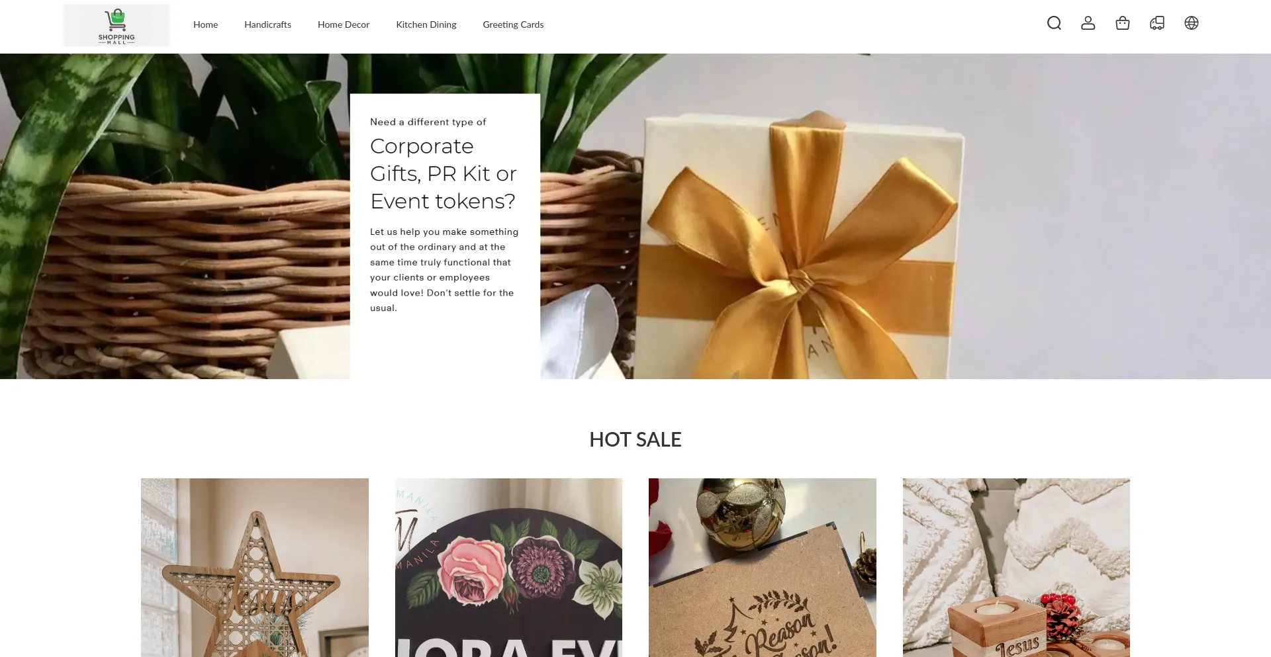Open the user account icon
Viewport: 1271px width, 657px height.
coord(1088,23)
